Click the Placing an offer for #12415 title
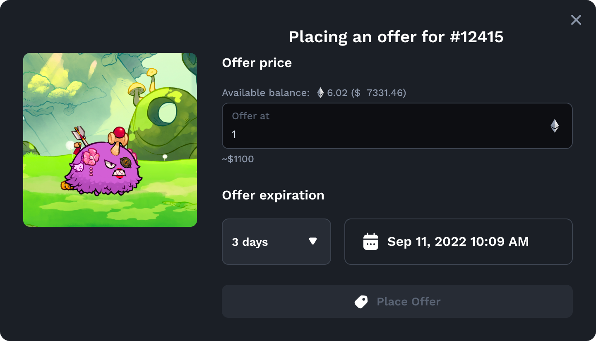Viewport: 596px width, 341px height. click(x=396, y=37)
